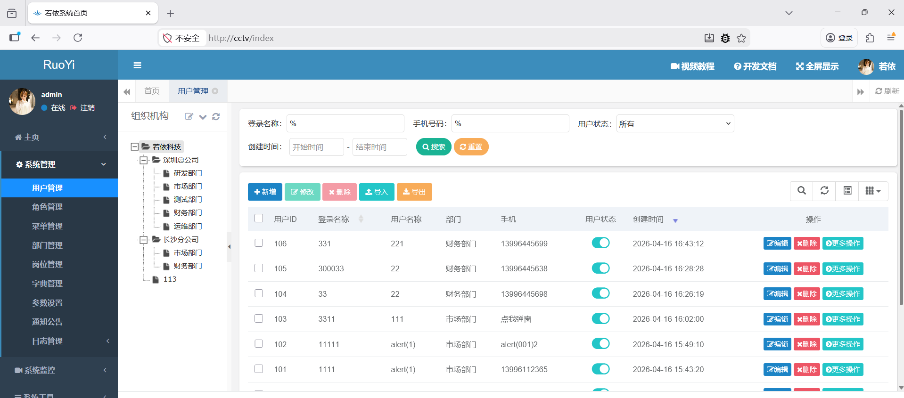Click the 导出 export button

[x=414, y=192]
